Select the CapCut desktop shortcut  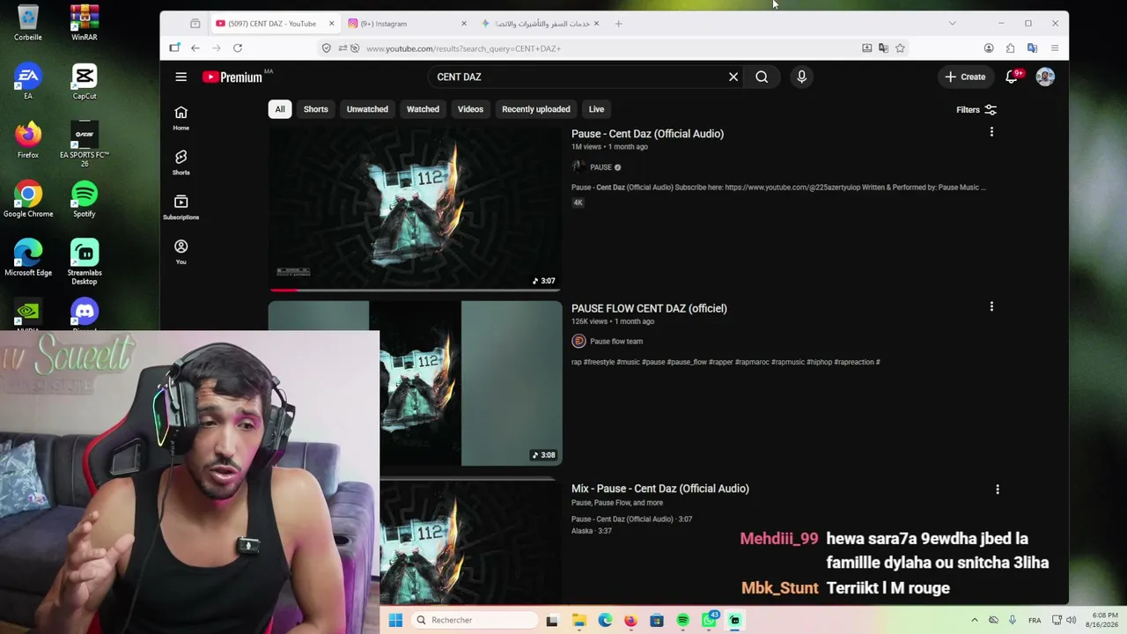(x=85, y=82)
